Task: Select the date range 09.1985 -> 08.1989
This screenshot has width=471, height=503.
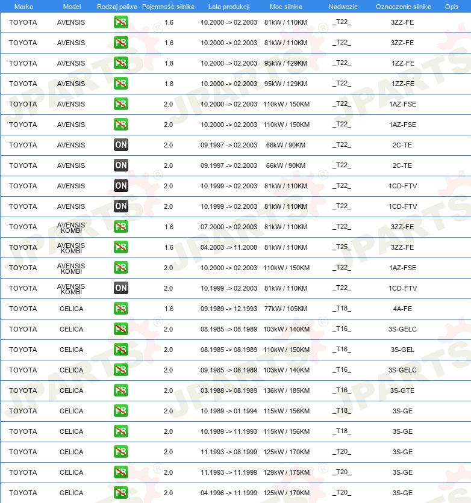Action: [x=229, y=370]
